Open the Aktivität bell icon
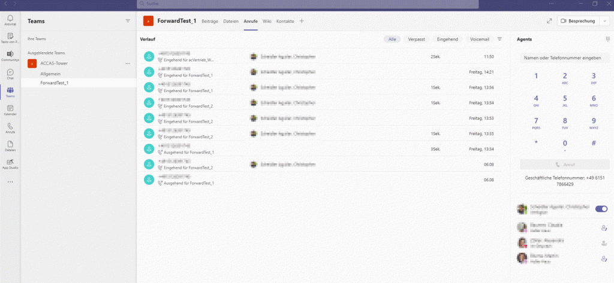The height and width of the screenshot is (283, 614). (x=10, y=18)
